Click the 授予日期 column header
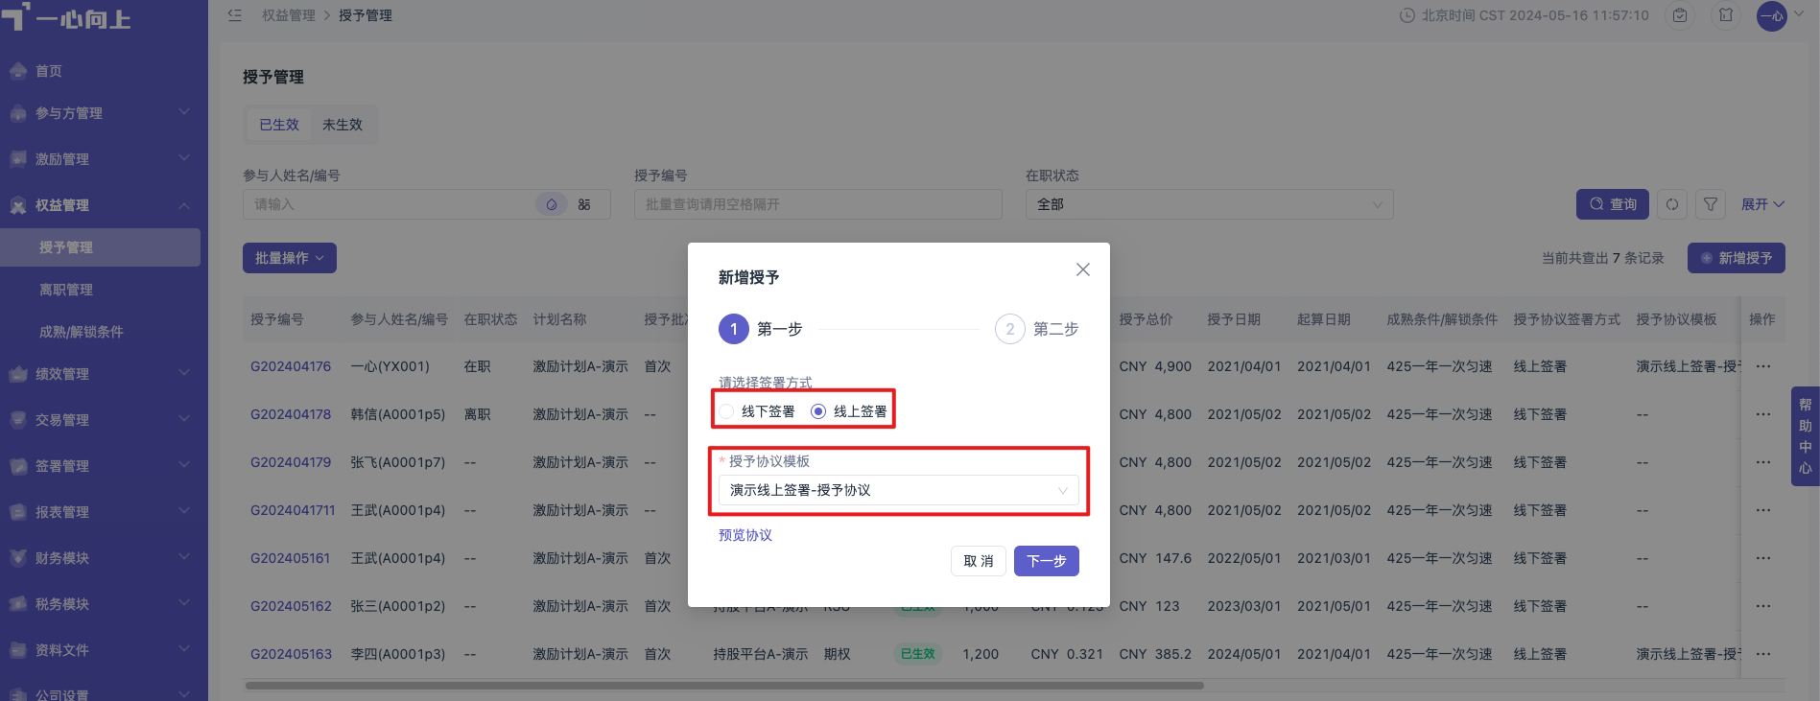 click(1234, 319)
